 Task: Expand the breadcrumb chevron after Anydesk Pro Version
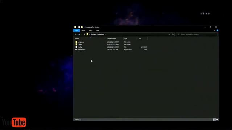point(105,34)
